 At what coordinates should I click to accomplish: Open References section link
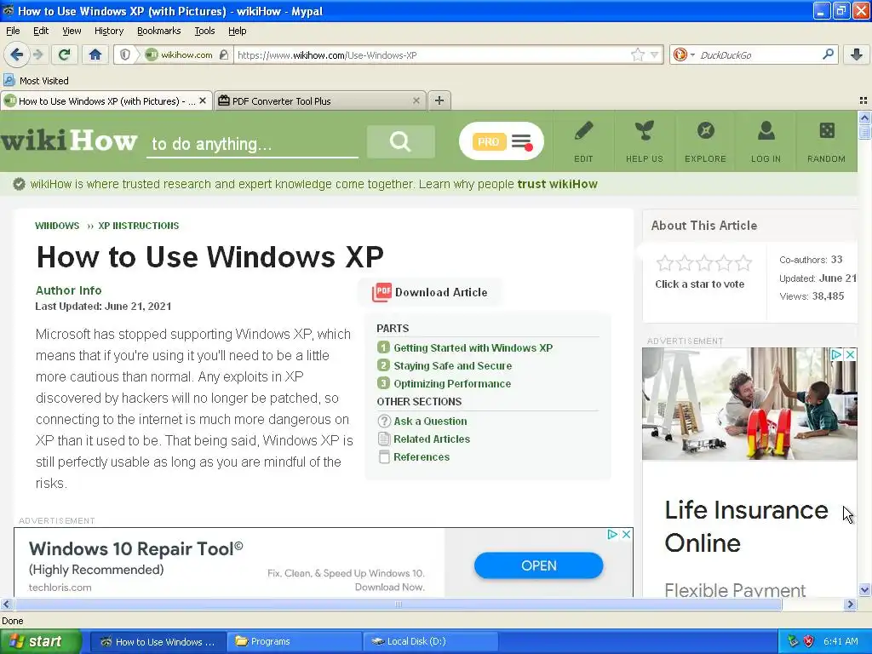[x=422, y=457]
